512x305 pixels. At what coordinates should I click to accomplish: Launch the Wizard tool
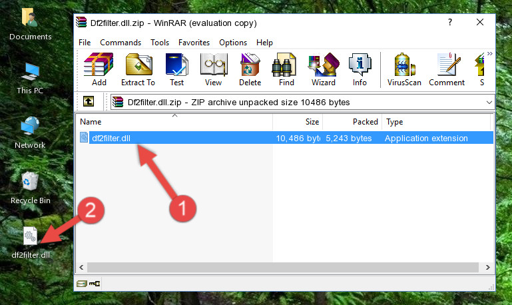pyautogui.click(x=324, y=69)
